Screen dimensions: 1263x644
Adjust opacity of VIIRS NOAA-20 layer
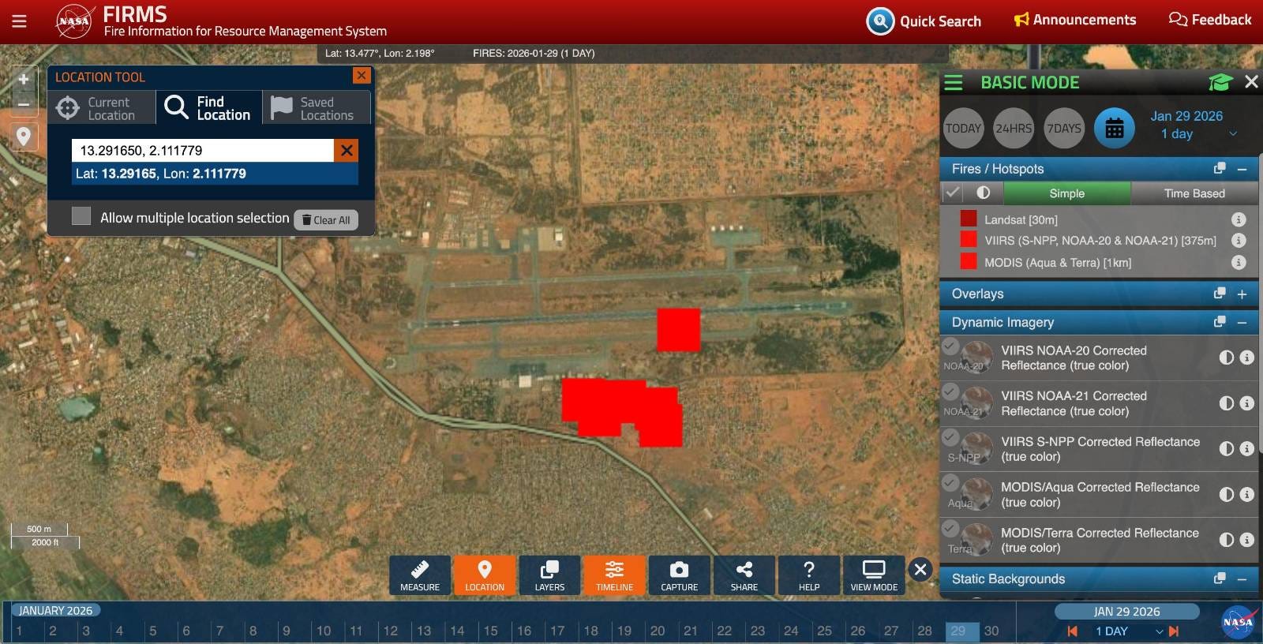click(1227, 358)
